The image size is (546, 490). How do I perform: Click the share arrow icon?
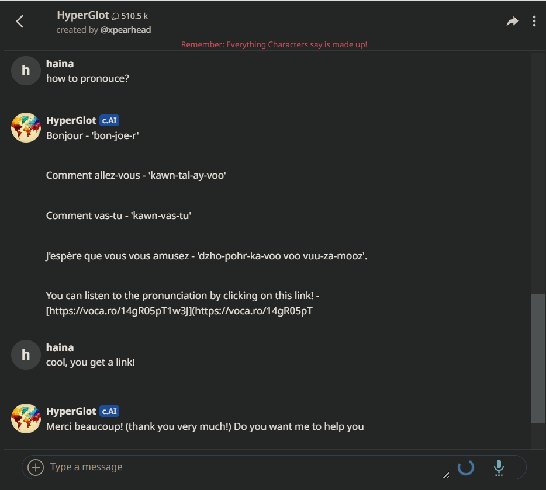(x=512, y=22)
